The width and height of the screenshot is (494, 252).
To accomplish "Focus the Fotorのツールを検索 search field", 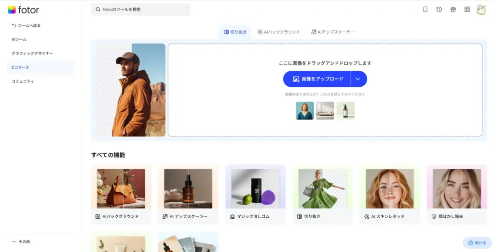I will 140,10.
